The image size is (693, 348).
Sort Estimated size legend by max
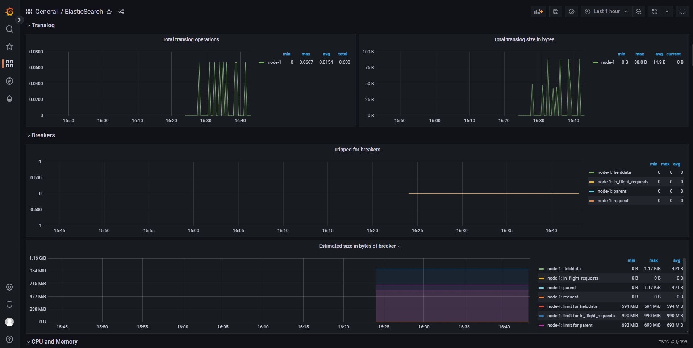(x=654, y=260)
